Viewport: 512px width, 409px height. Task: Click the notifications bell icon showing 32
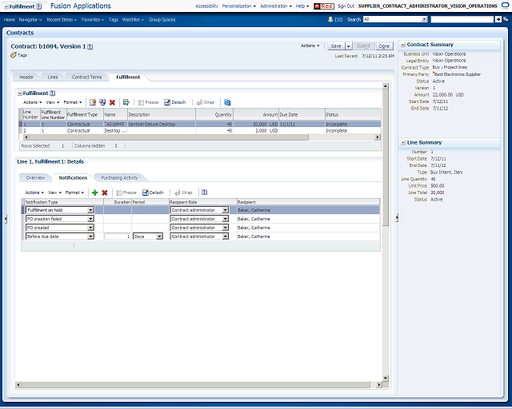[x=330, y=19]
